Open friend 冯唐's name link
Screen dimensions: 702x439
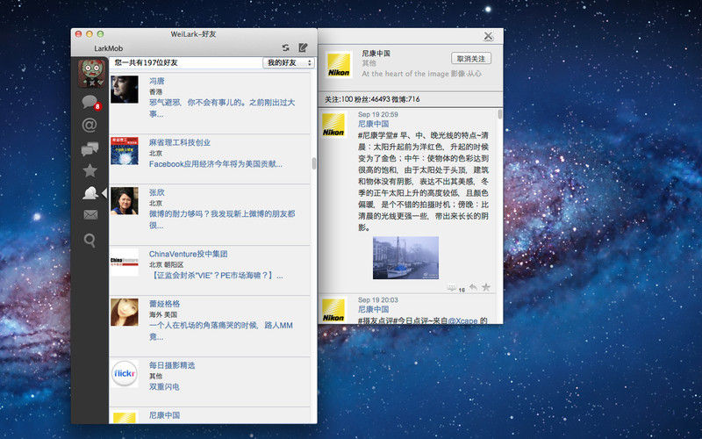tap(157, 81)
